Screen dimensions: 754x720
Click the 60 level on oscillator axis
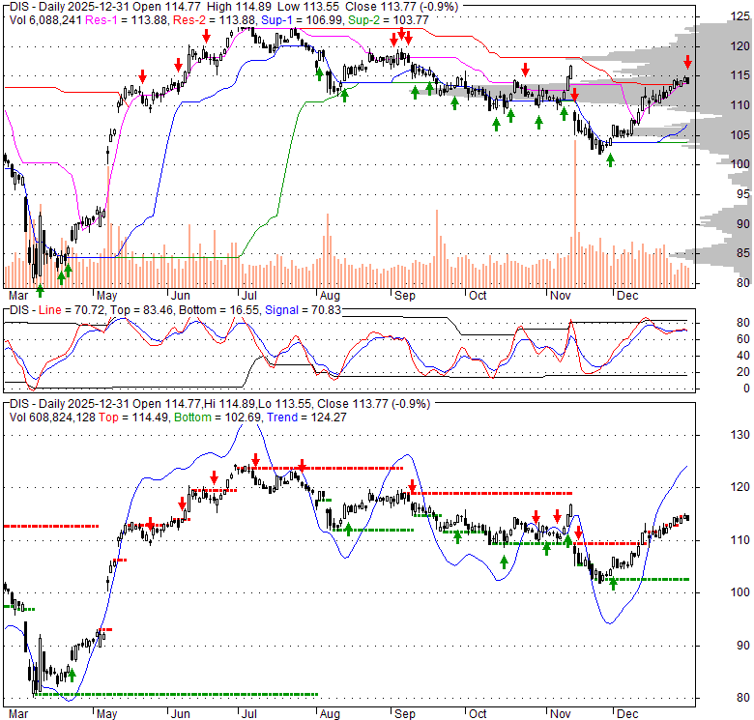click(x=743, y=339)
